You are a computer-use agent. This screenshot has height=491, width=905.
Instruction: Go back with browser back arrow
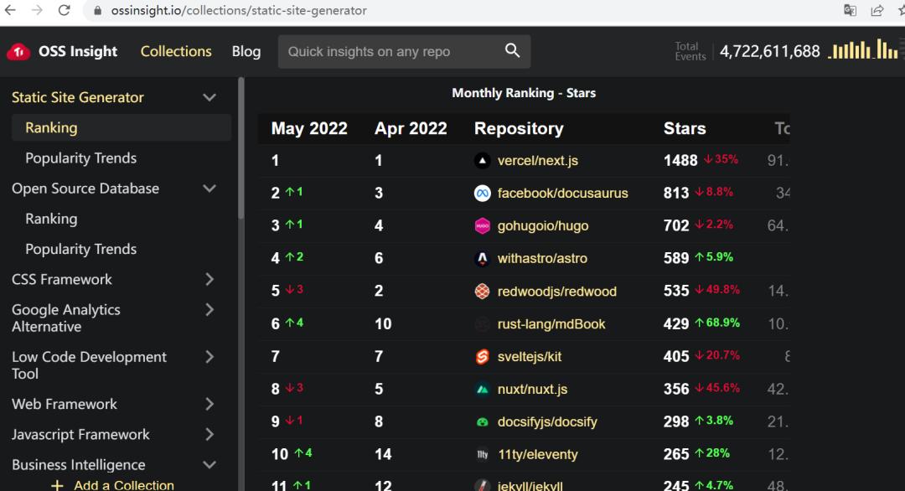[x=10, y=10]
